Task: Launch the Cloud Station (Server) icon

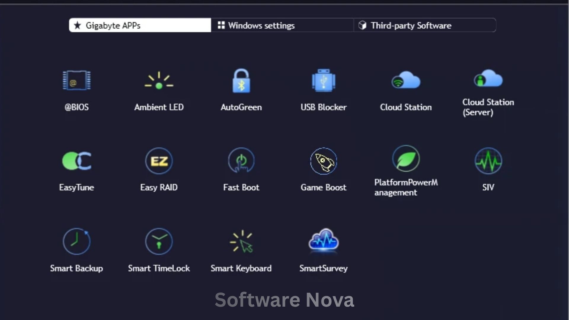Action: coord(488,78)
